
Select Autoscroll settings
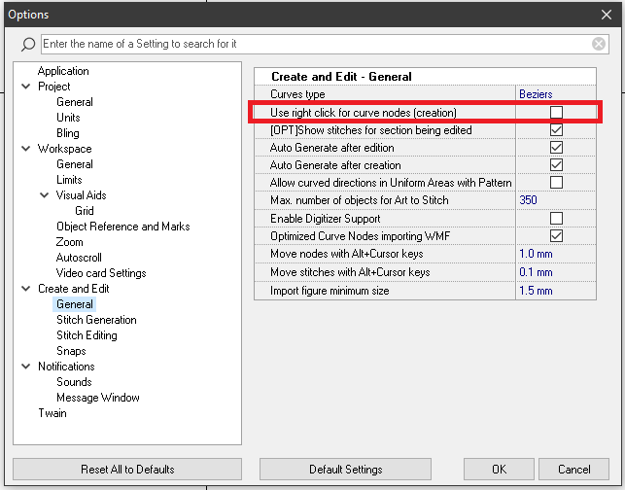(79, 258)
